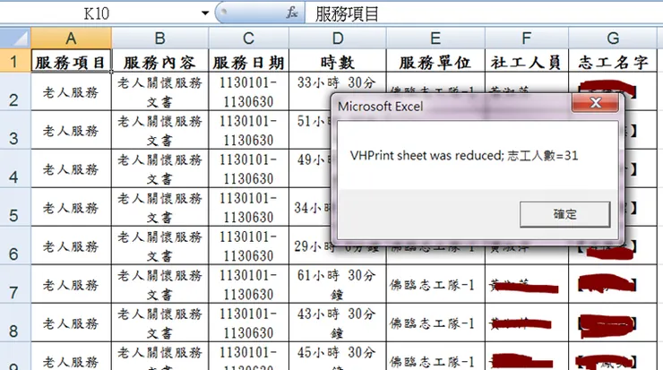Click date cell 1130101-1130630 in row 8
The width and height of the screenshot is (663, 370).
(249, 323)
